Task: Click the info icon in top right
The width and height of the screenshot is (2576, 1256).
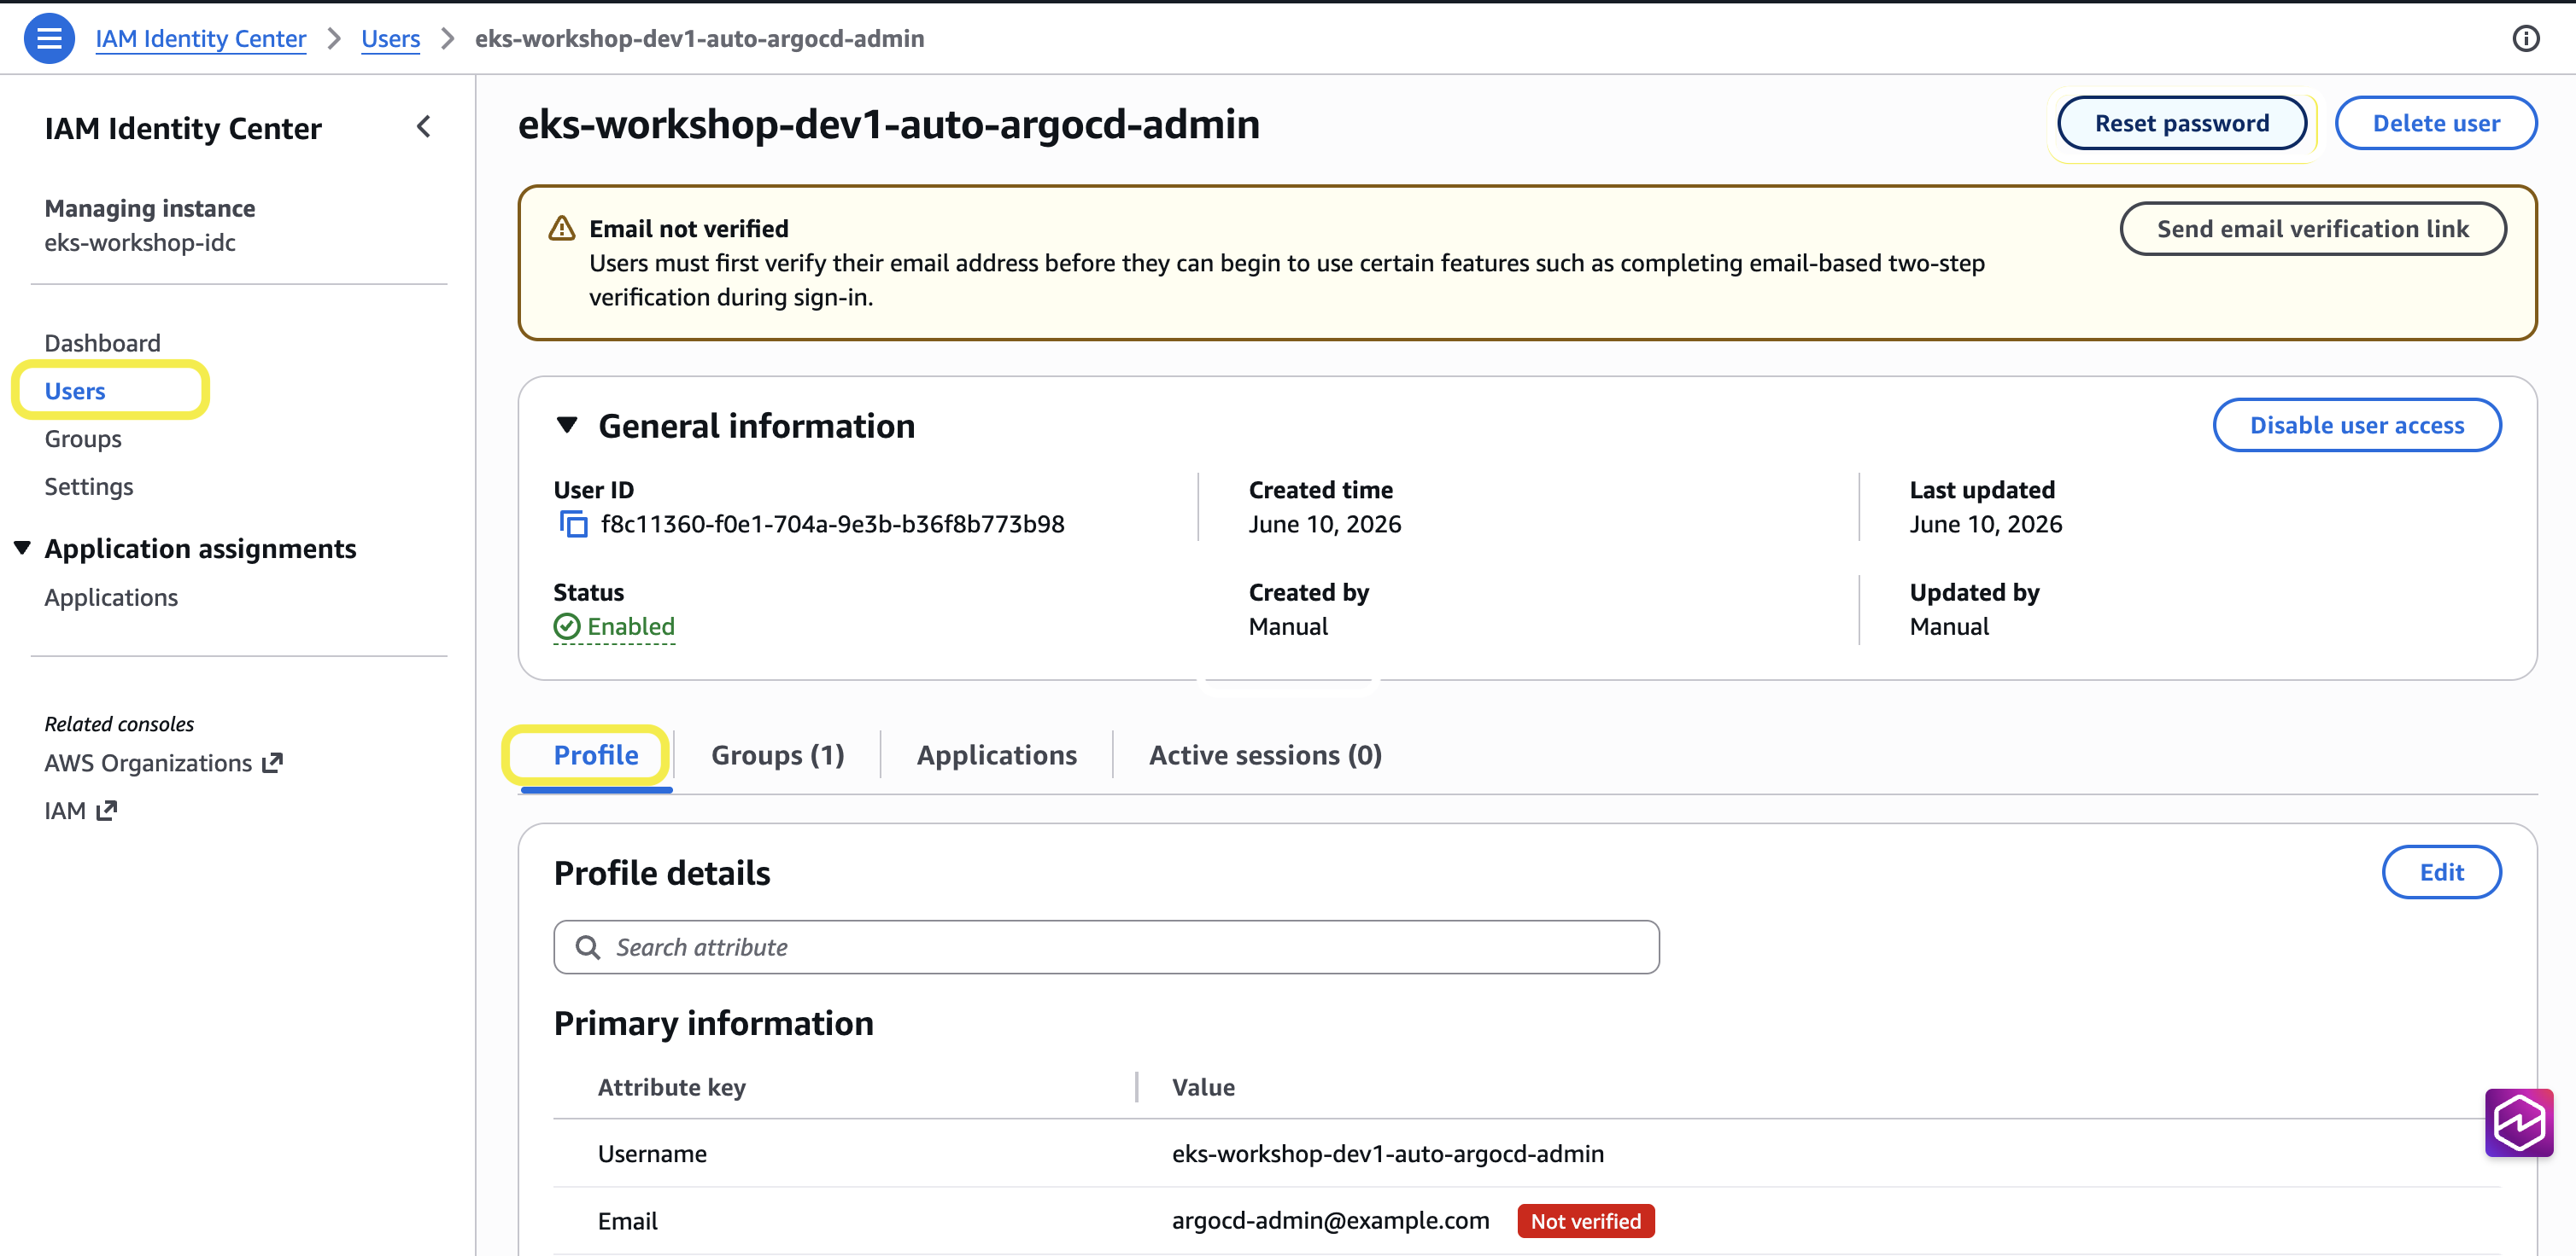Action: [x=2526, y=38]
